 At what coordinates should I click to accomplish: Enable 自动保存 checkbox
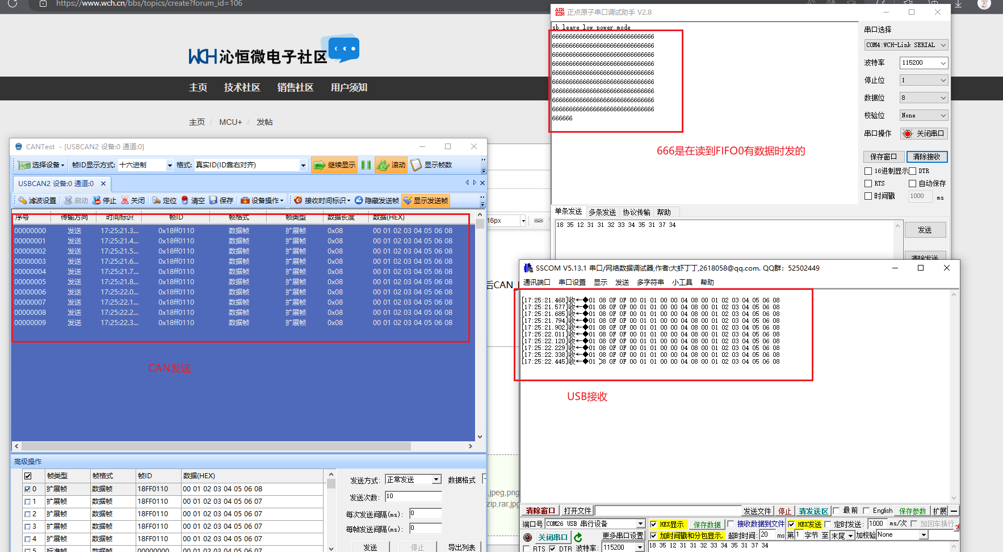[912, 183]
